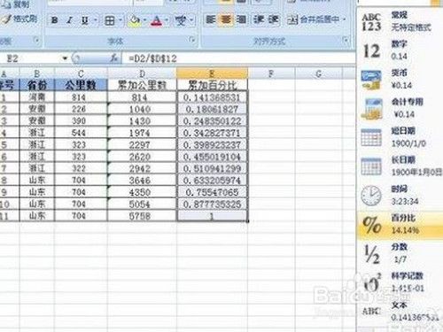
Task: Open fill color dropdown arrow
Action: 144,20
